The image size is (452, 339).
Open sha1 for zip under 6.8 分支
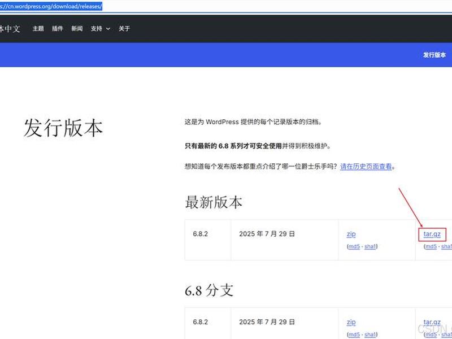coord(370,334)
